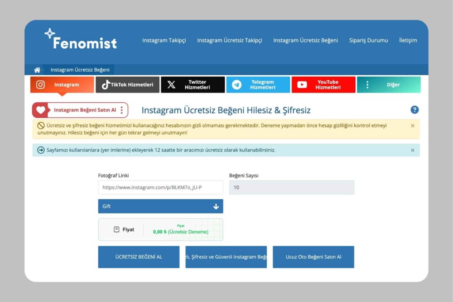
Task: Open Instagram Takipçi menu item
Action: (x=164, y=40)
